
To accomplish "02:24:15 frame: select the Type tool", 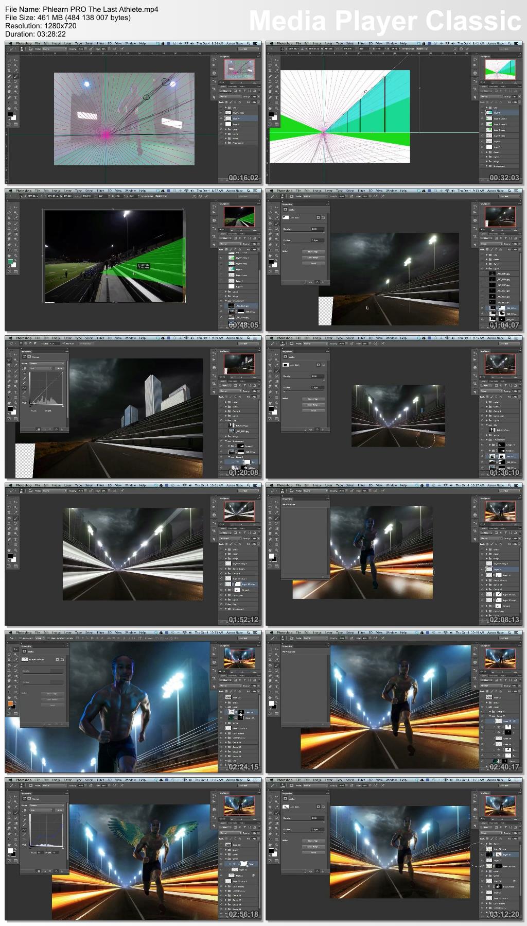I will pyautogui.click(x=15, y=687).
